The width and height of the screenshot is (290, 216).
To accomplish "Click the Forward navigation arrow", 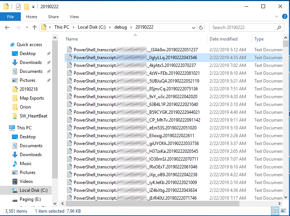I will 18,28.
